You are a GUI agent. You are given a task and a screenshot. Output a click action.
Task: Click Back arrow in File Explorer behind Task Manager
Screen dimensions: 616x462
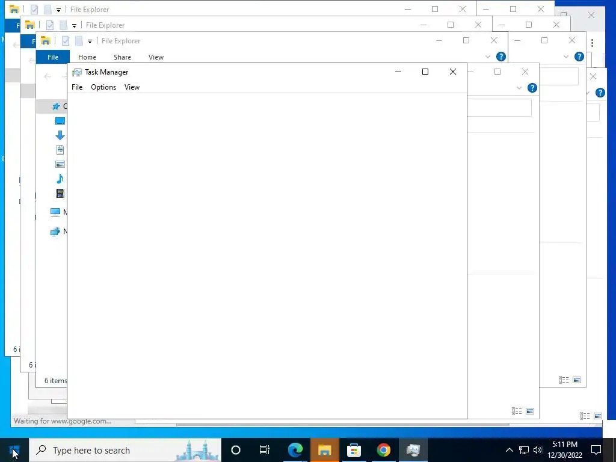click(x=48, y=76)
